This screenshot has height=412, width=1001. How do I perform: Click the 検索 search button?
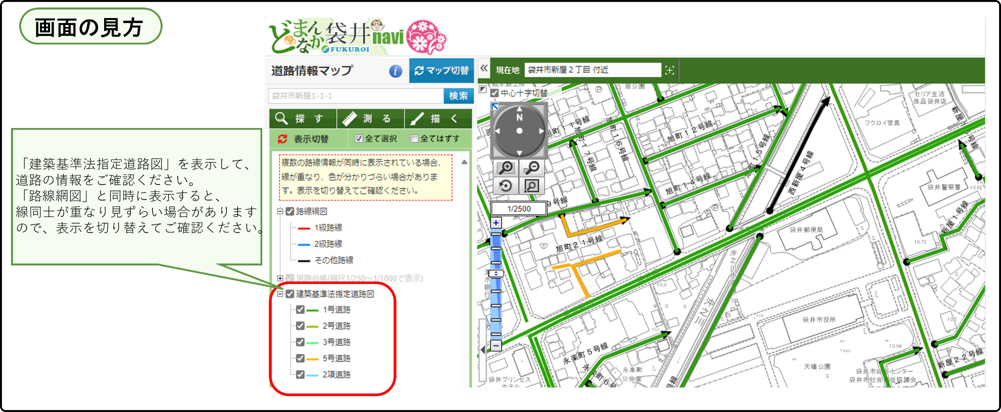click(458, 95)
